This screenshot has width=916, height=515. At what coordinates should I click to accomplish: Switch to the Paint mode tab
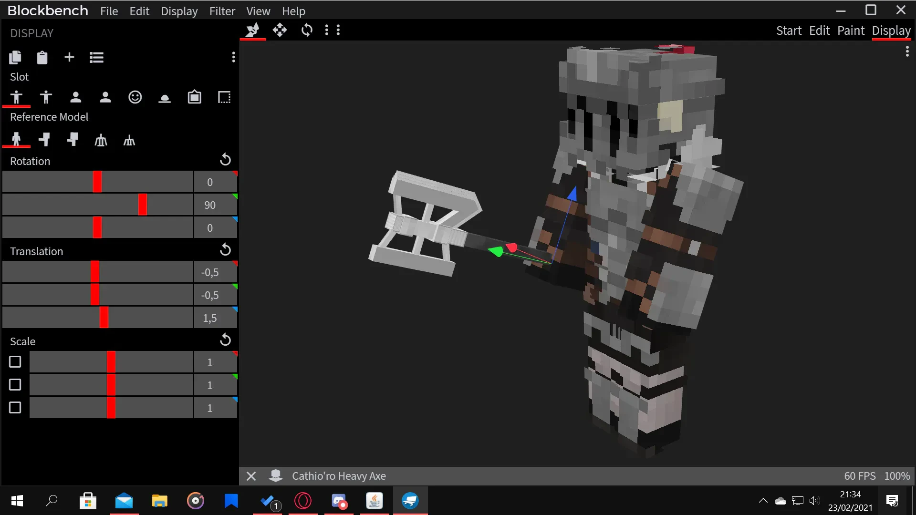click(851, 31)
